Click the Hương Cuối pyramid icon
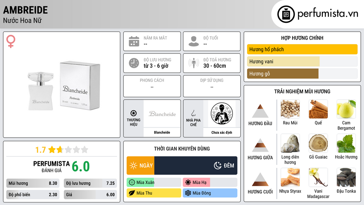 (x=260, y=179)
